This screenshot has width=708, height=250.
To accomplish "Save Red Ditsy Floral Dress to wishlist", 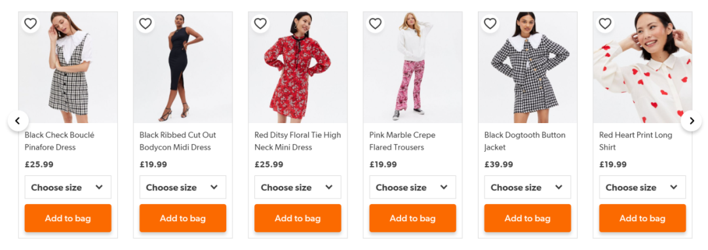I will pos(260,24).
